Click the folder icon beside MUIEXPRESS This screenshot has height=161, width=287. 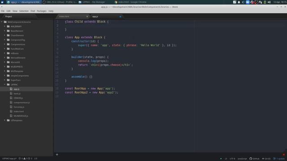click(x=8, y=67)
